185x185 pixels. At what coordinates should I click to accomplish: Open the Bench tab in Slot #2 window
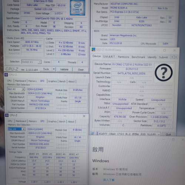(x=63, y=81)
